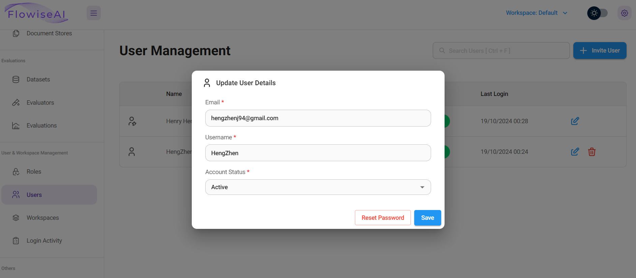636x278 pixels.
Task: Click the Save button
Action: (427, 218)
